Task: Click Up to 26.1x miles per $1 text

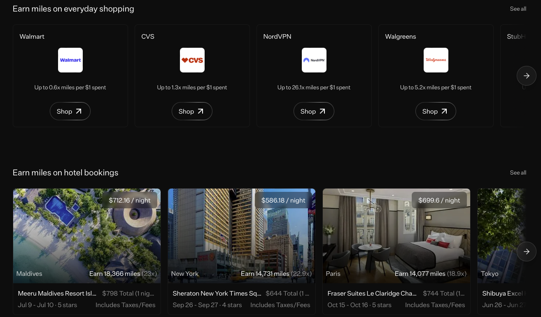Action: pyautogui.click(x=314, y=87)
